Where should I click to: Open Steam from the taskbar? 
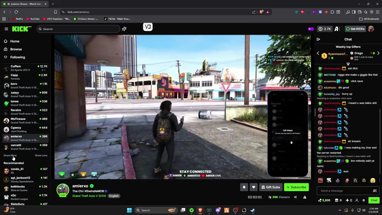click(252, 210)
